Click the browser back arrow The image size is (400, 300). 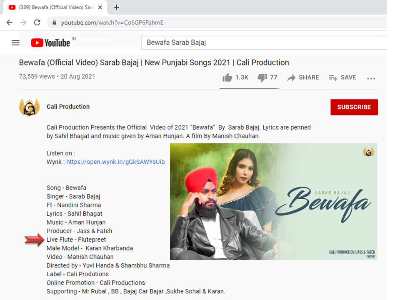click(10, 22)
